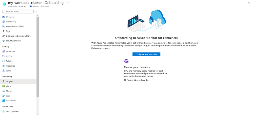This screenshot has width=253, height=117.
Task: Click the Configure azure monitor button
Action: [x=146, y=54]
